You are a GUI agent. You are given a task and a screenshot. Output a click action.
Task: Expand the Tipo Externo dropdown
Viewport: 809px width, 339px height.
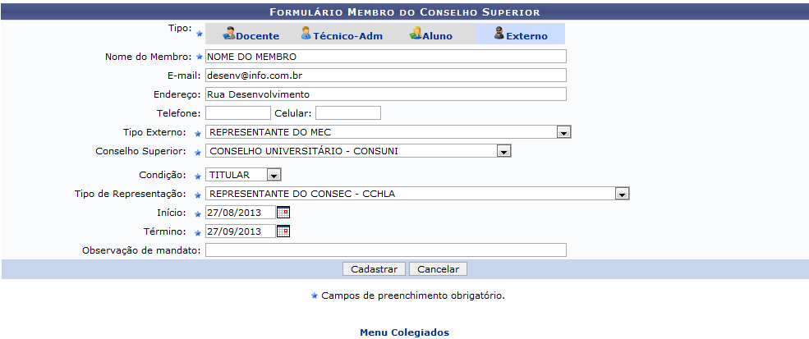(563, 132)
